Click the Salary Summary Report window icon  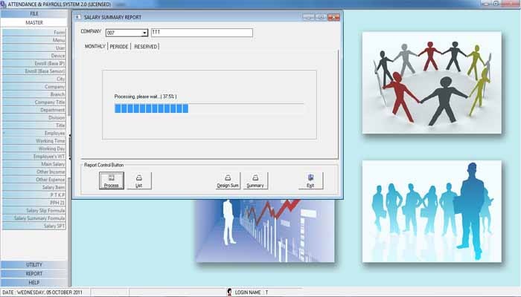coord(77,17)
